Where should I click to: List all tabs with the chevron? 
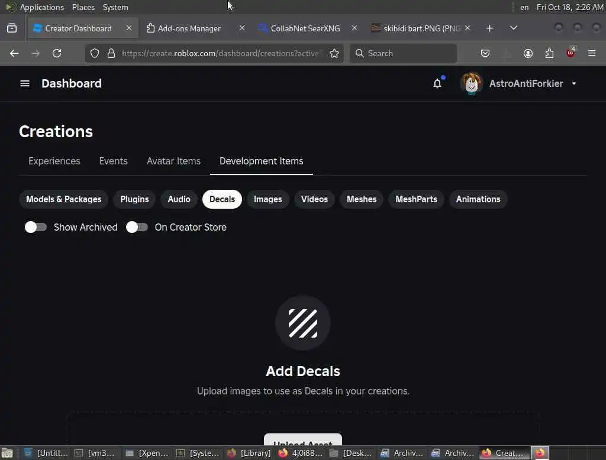514,28
